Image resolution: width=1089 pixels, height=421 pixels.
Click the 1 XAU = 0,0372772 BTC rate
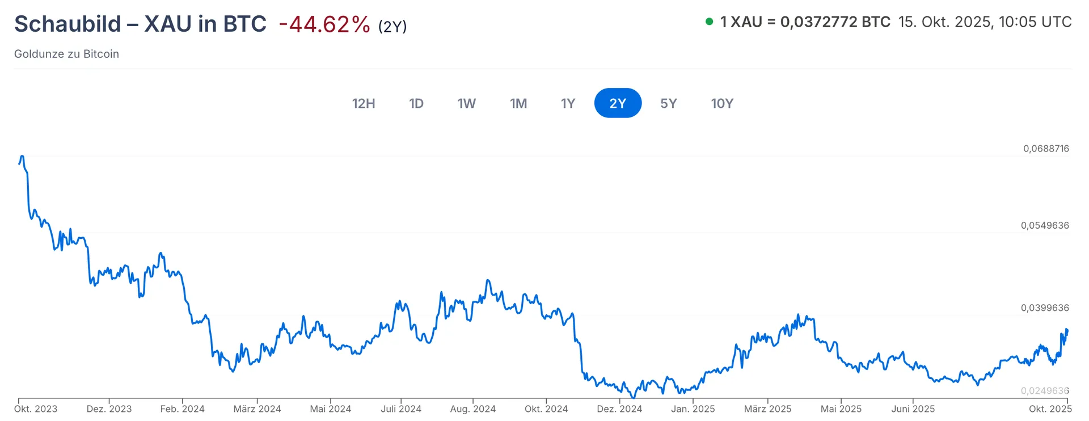click(805, 22)
